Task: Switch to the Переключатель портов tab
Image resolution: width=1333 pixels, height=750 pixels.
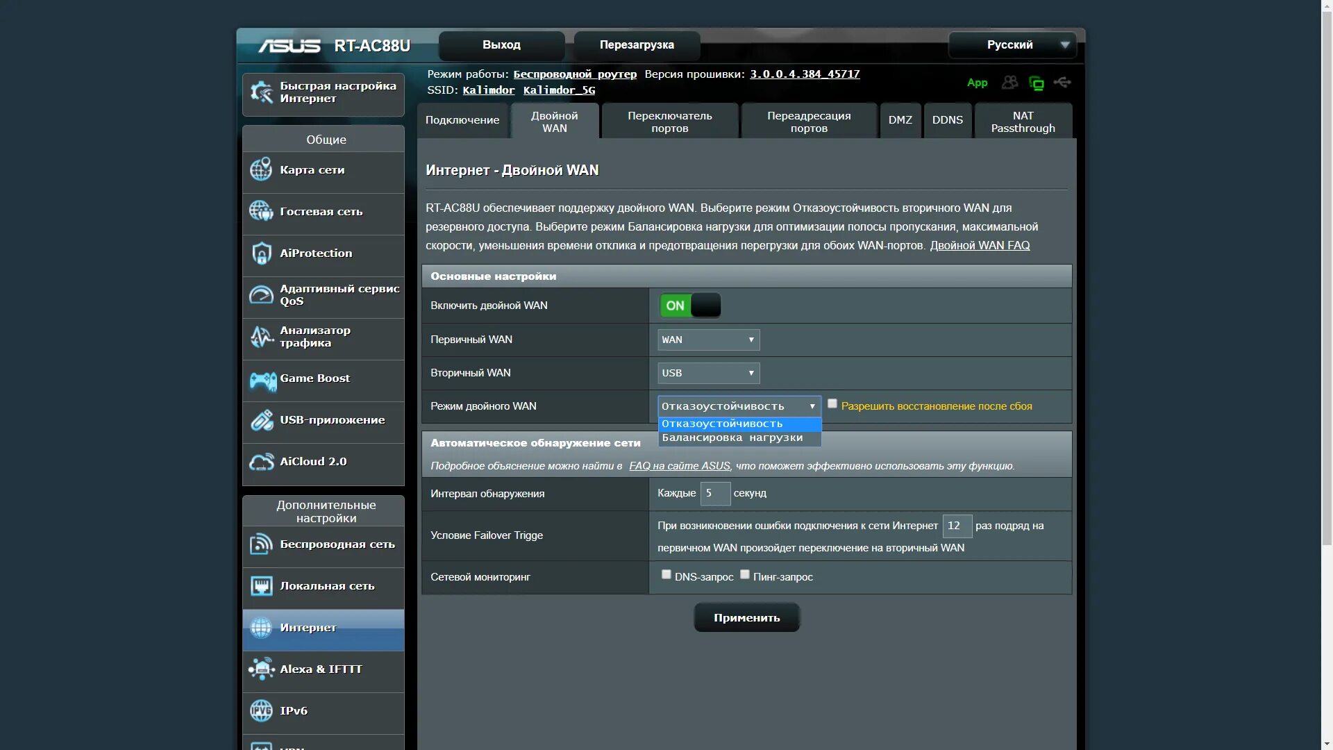Action: tap(670, 122)
